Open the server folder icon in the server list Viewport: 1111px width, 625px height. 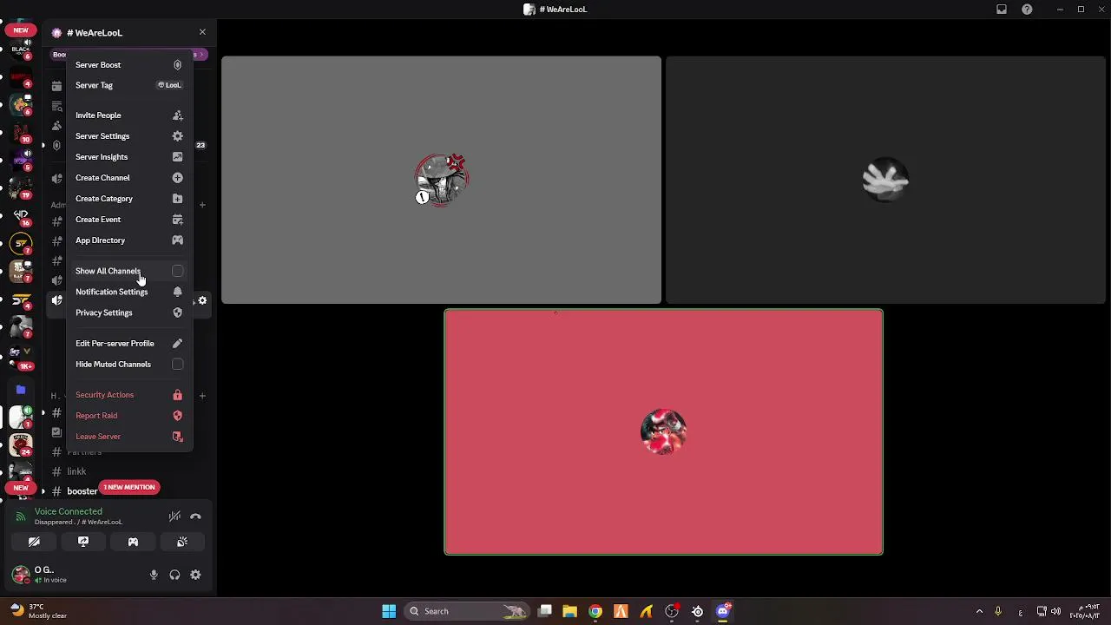(x=21, y=390)
